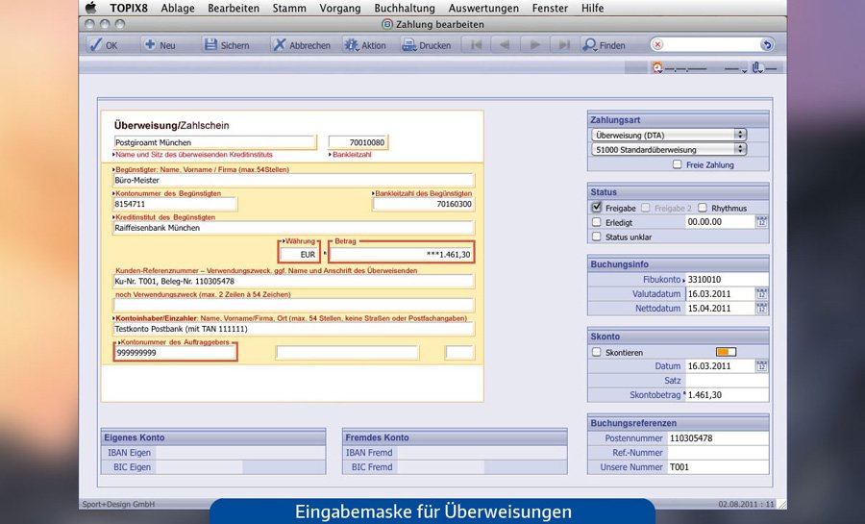Open the Überweisung (DTA) payment type dropdown

tap(669, 135)
